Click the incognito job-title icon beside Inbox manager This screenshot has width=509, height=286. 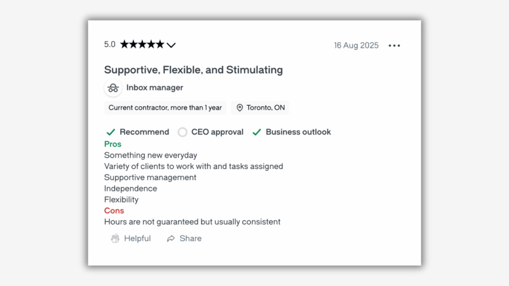(x=113, y=87)
